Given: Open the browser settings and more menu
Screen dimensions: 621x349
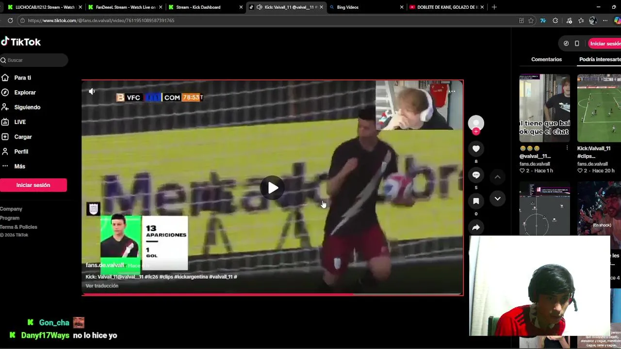Looking at the screenshot, I should pos(605,20).
